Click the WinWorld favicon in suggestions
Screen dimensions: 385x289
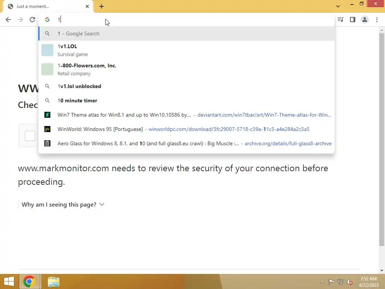47,129
